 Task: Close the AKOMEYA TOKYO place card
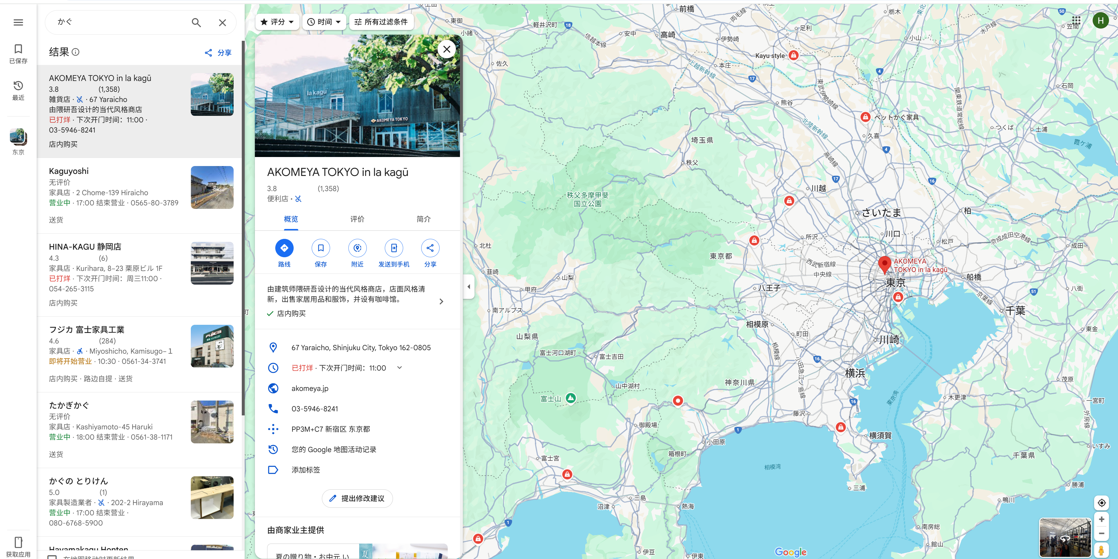pos(447,49)
